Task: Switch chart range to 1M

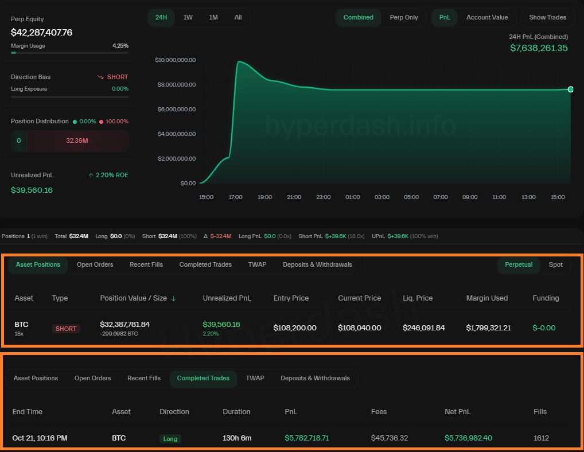Action: 213,18
